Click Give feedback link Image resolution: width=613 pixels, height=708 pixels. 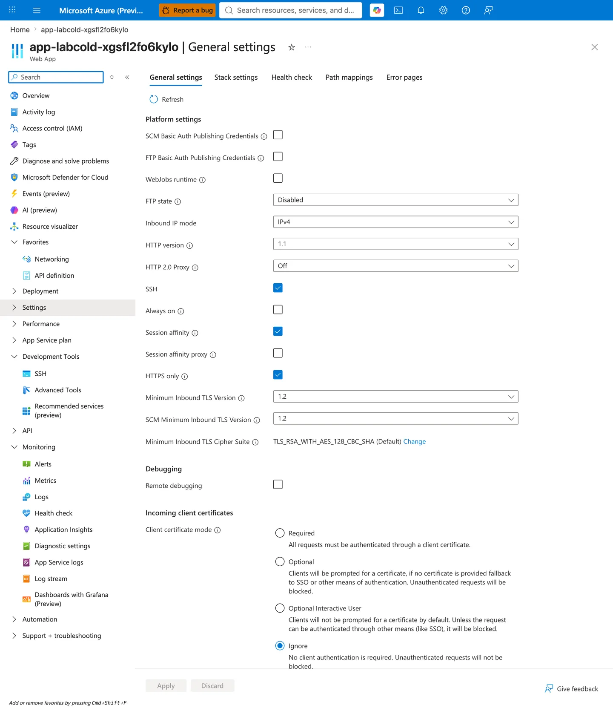571,689
